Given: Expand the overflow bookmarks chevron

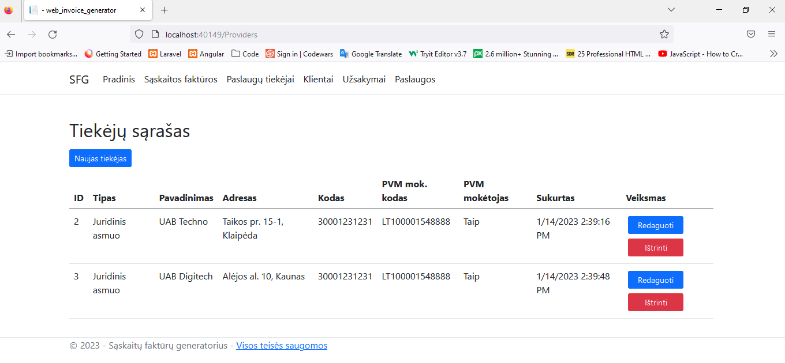Looking at the screenshot, I should coord(773,54).
